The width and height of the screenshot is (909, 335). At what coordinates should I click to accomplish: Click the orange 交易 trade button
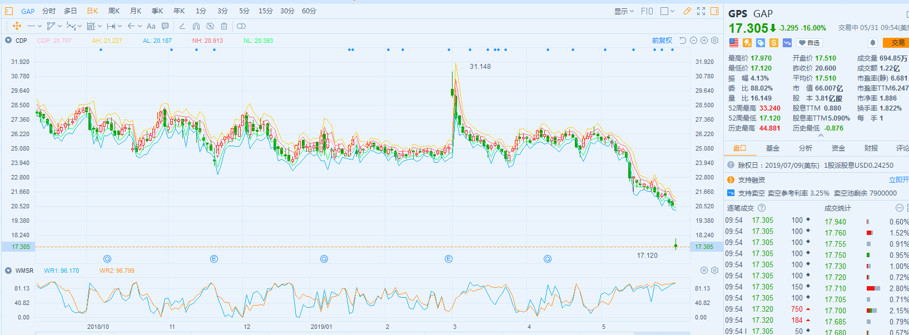(896, 43)
